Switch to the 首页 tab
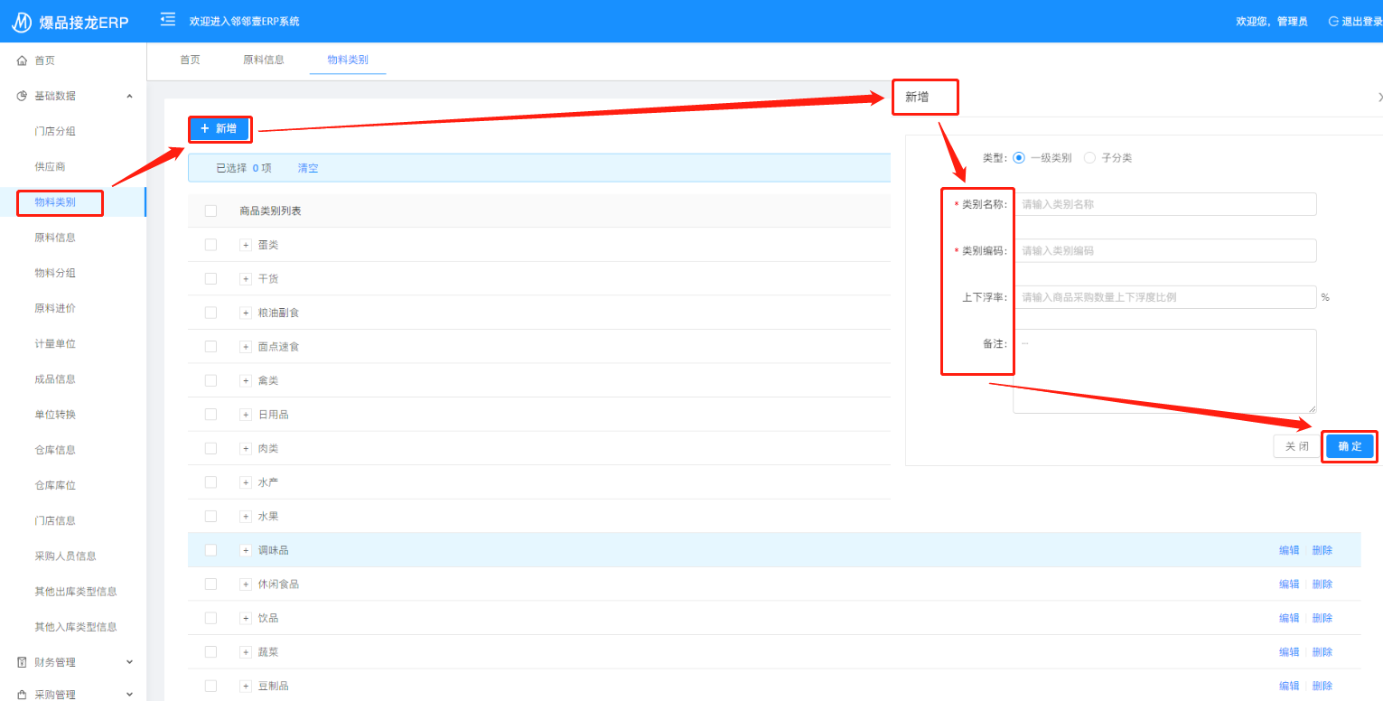This screenshot has height=701, width=1383. pos(190,60)
